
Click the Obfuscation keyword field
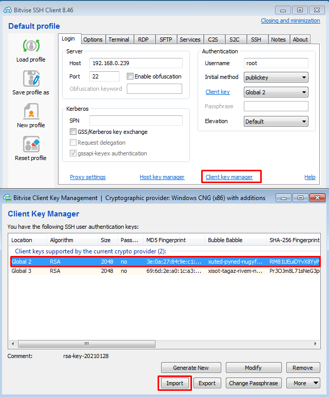[154, 89]
